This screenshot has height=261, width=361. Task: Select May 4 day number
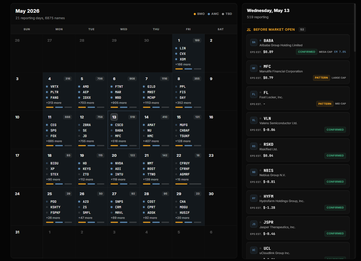50,79
